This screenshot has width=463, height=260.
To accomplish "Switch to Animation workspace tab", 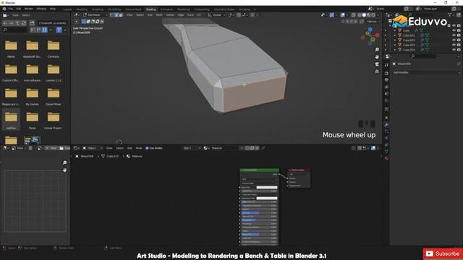I will click(166, 9).
